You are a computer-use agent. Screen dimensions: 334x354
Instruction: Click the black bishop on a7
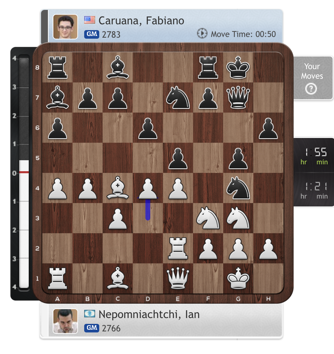tap(57, 98)
